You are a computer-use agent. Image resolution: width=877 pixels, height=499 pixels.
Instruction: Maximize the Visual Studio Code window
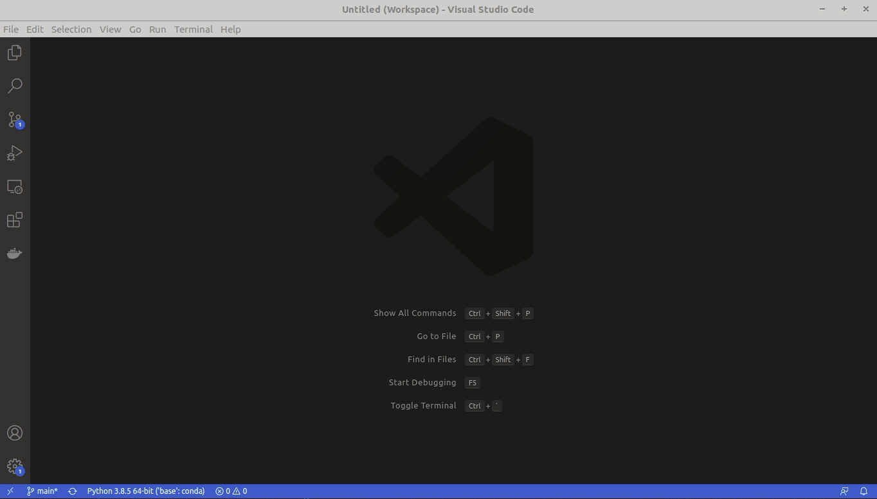pyautogui.click(x=844, y=9)
